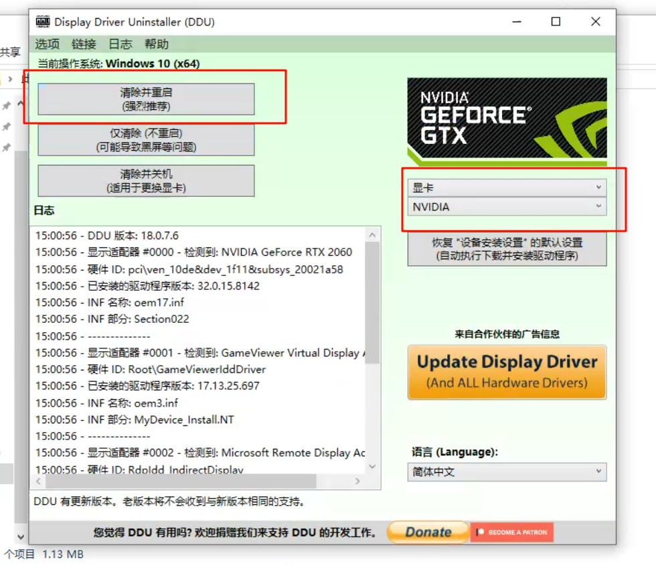The image size is (656, 564).
Task: Open the 选项 menu
Action: (x=48, y=44)
